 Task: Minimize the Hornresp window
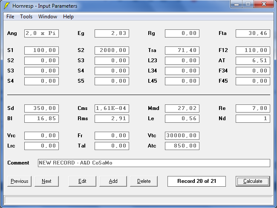point(237,5)
